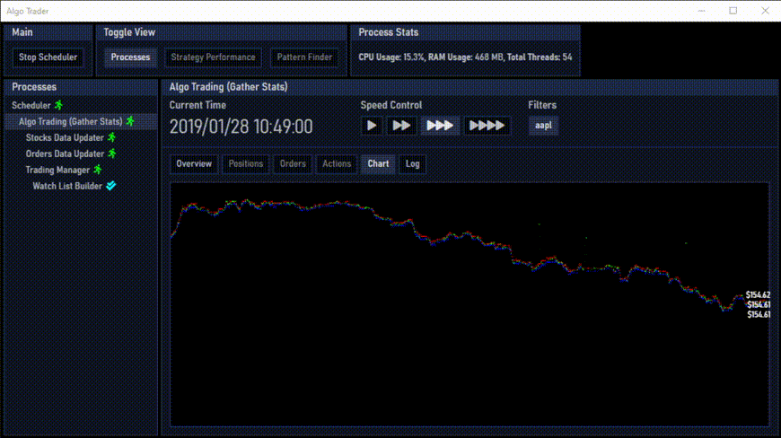Click the Toggle View heading
This screenshot has height=438, width=781.
(x=129, y=32)
